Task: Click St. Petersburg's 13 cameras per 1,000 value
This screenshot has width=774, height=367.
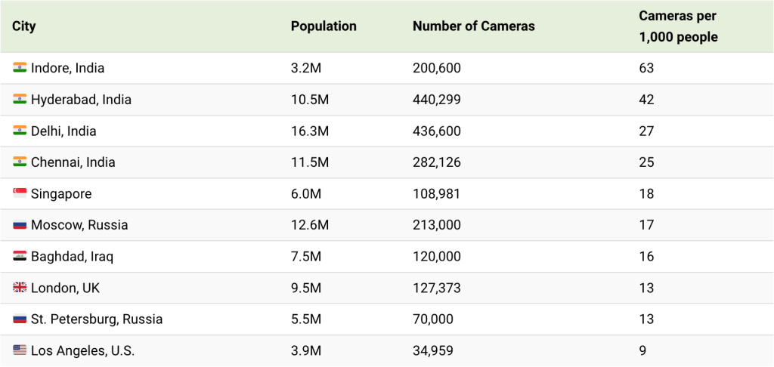Action: [x=646, y=319]
